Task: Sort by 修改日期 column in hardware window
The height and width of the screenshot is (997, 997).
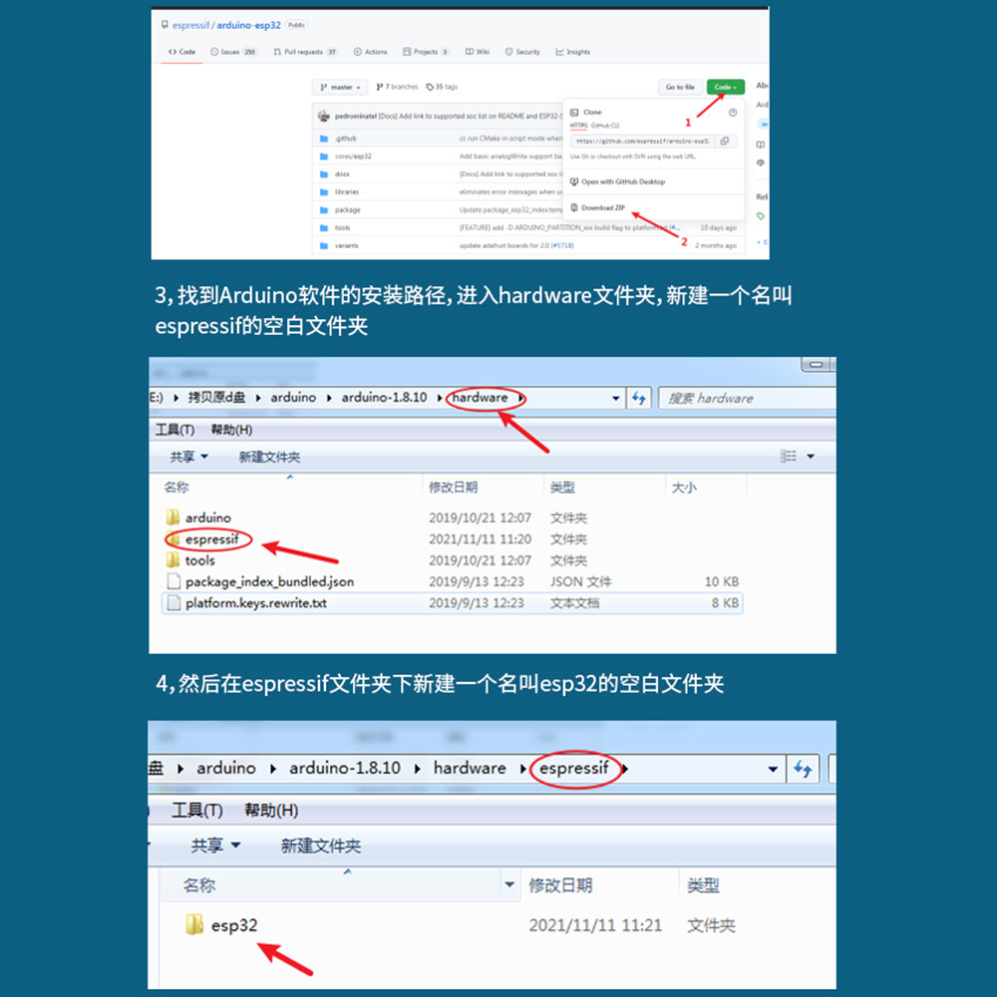Action: pyautogui.click(x=453, y=488)
